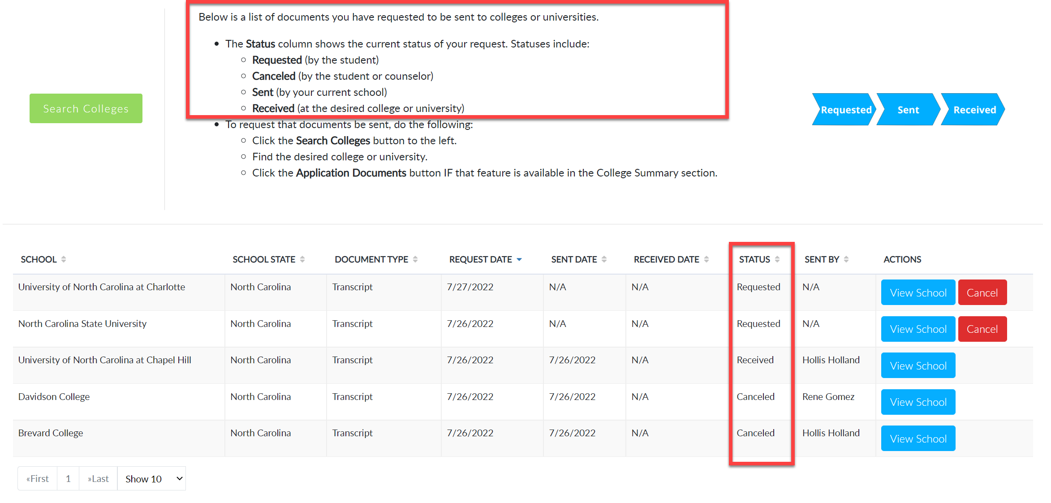Select page 1 in pagination
1051x503 pixels.
[68, 479]
